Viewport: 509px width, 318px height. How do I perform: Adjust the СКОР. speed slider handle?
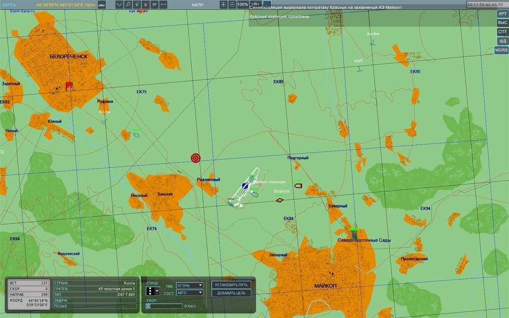148,306
